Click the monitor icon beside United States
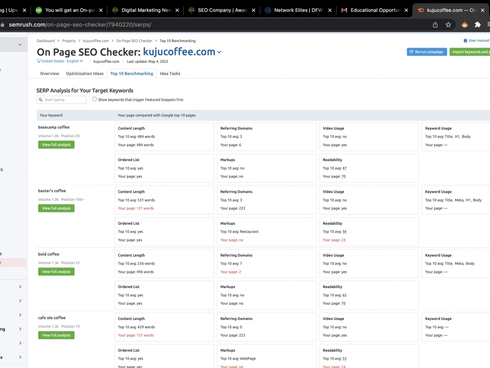The height and width of the screenshot is (368, 490). point(39,61)
